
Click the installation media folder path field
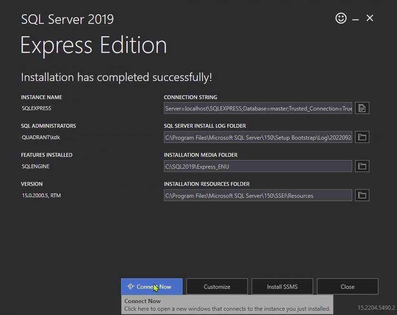click(258, 166)
